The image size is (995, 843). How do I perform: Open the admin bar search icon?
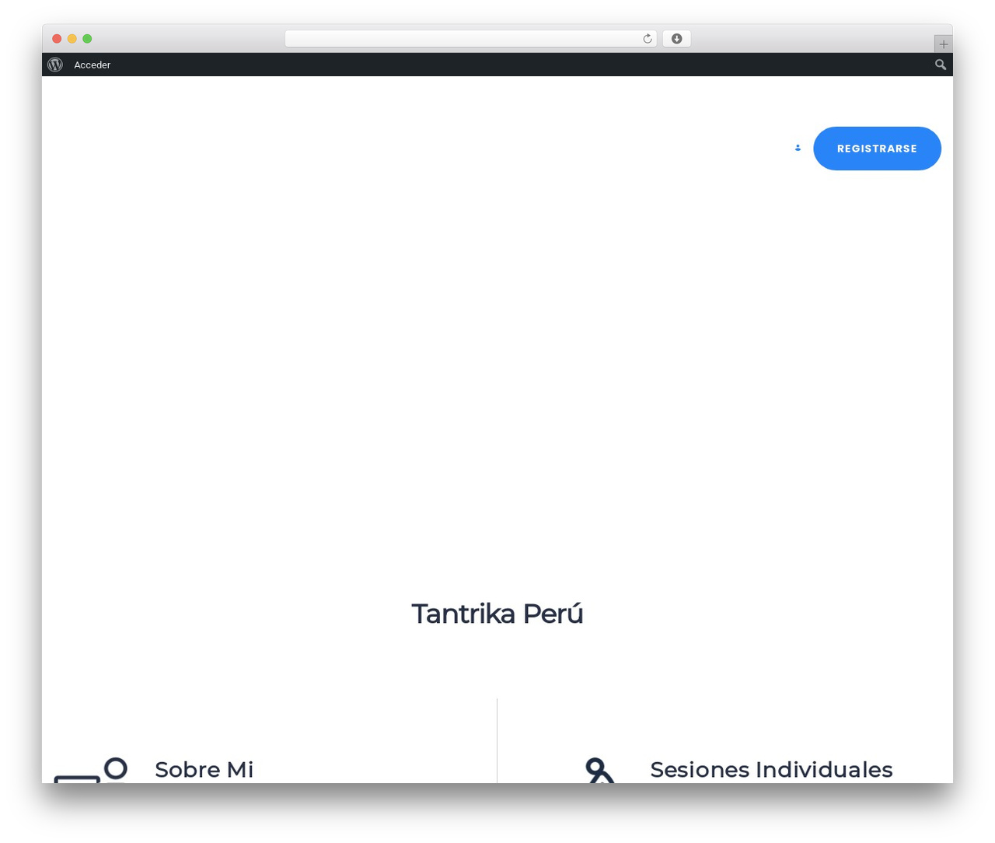pyautogui.click(x=941, y=65)
